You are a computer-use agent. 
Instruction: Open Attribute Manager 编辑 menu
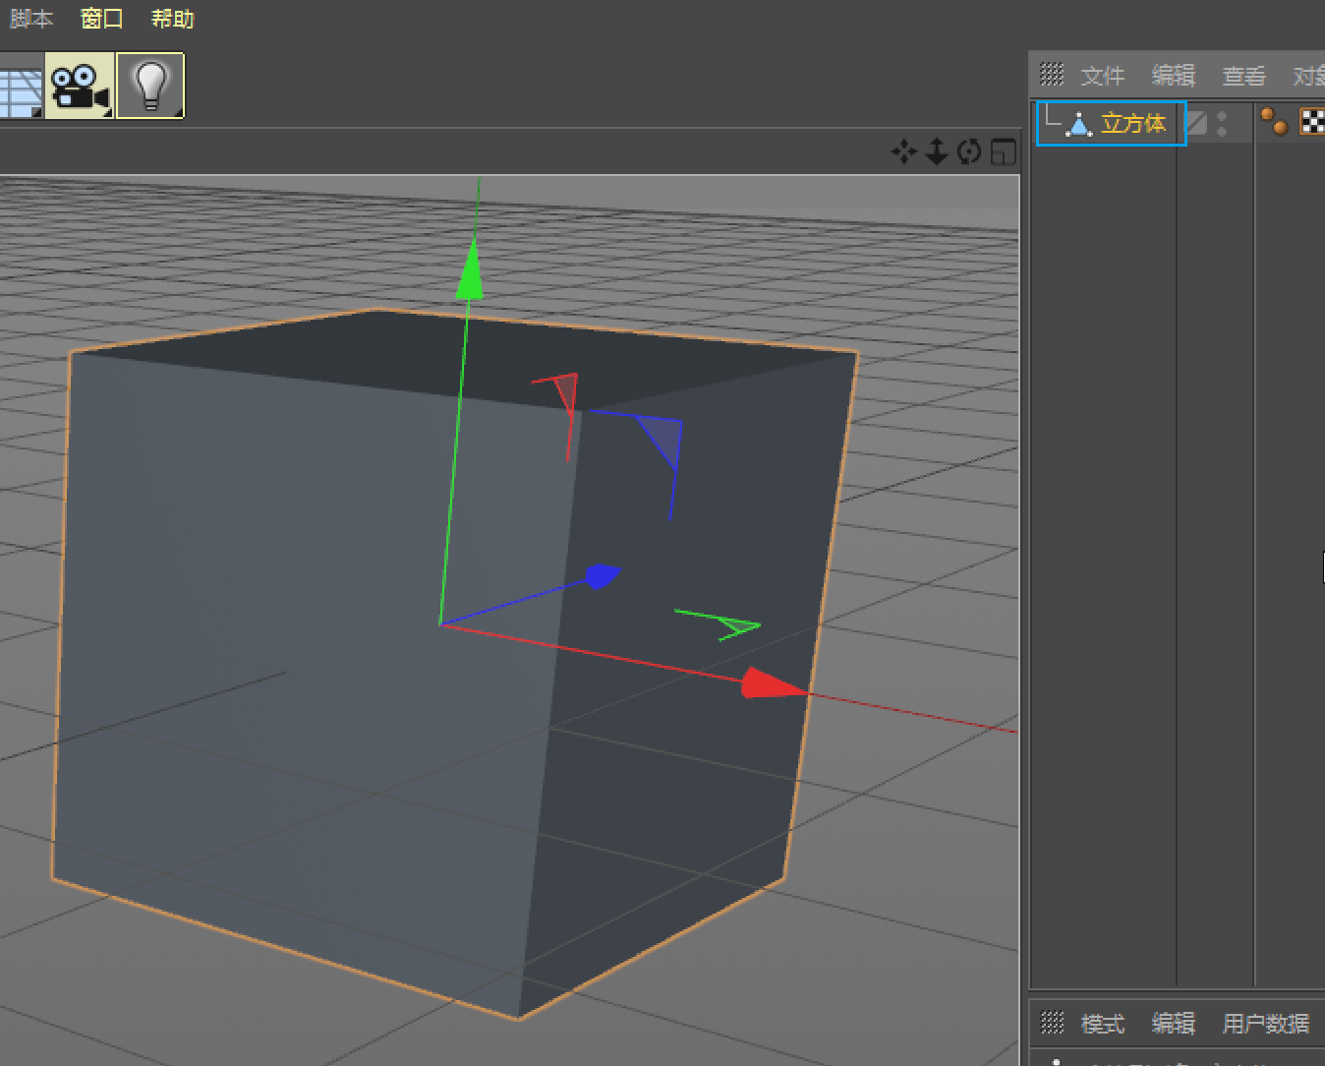(x=1173, y=1024)
